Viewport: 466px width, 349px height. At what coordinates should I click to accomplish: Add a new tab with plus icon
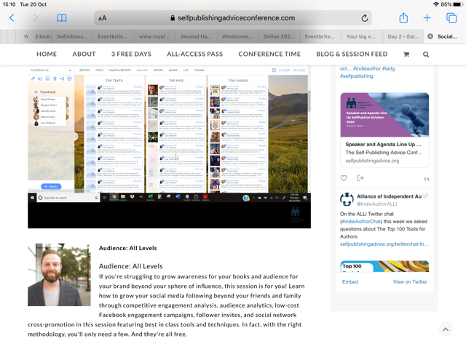427,17
